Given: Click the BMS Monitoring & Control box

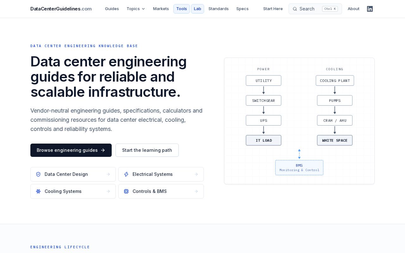Looking at the screenshot, I should tap(299, 168).
